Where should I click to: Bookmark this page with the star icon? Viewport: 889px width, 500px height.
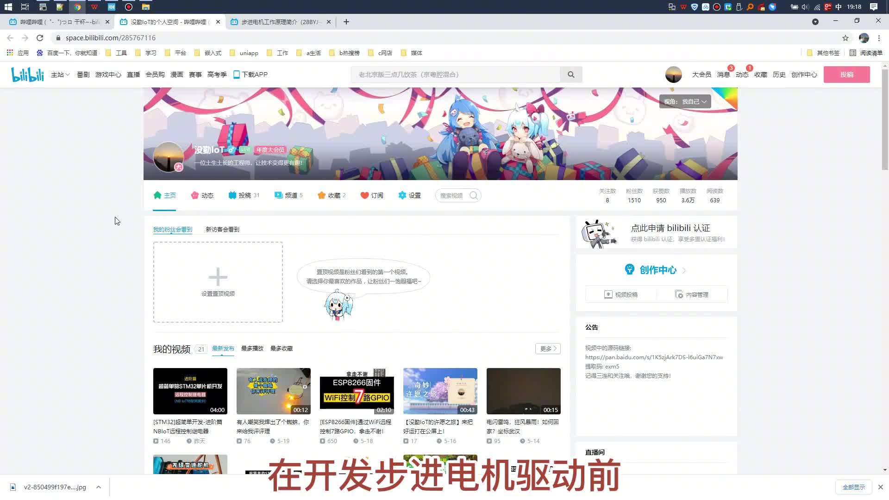tap(845, 38)
